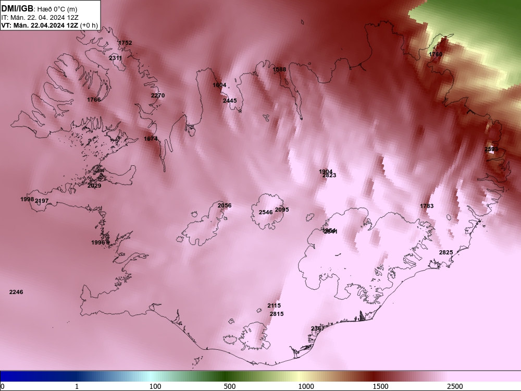Click the 2029 value label
This screenshot has height=391, width=521.
tap(94, 186)
